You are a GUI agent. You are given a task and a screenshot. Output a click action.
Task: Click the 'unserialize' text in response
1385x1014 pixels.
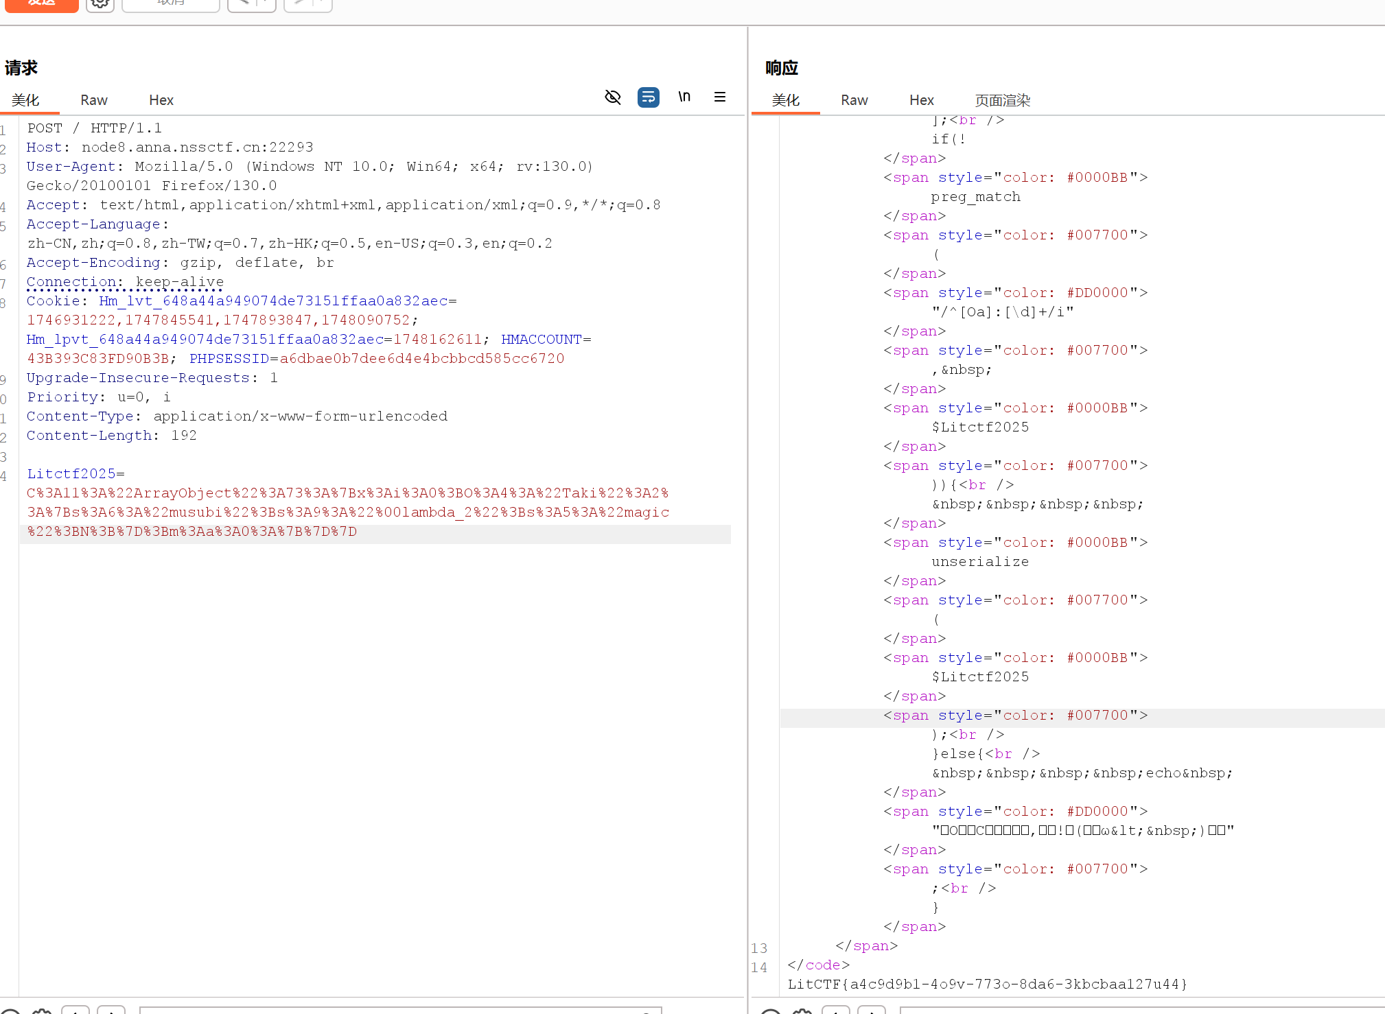[980, 562]
